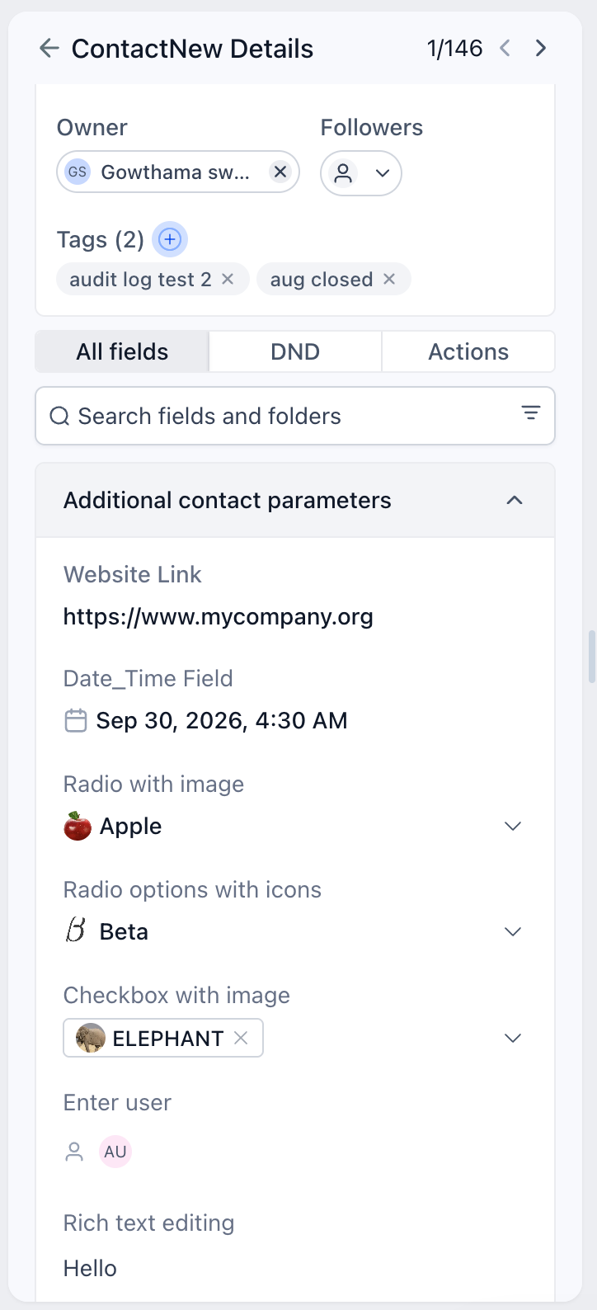Remove the 'audit log test 2' tag
This screenshot has height=1310, width=597.
[x=228, y=280]
